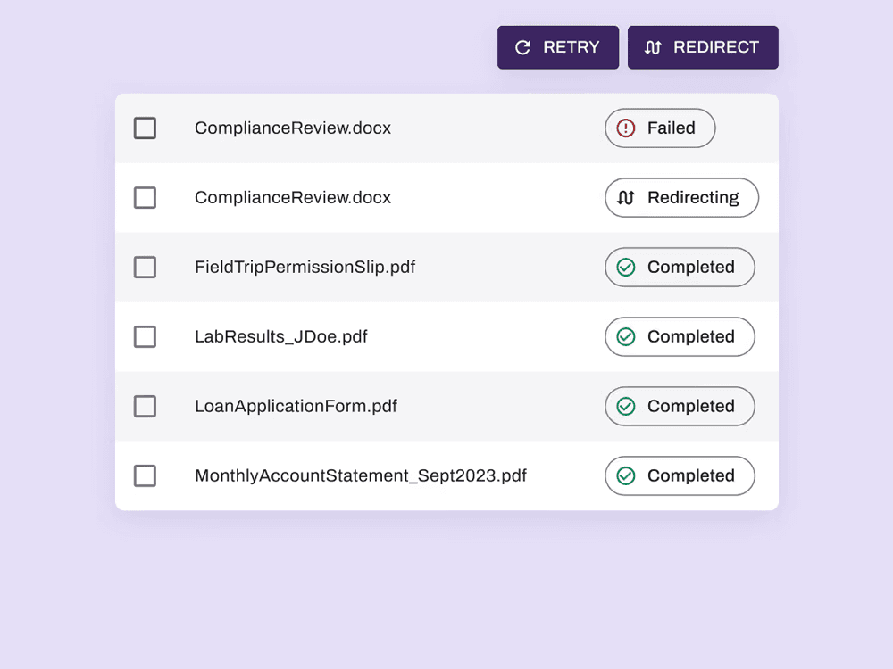Check the FieldTripPermissionSlip.pdf checkbox
Viewport: 893px width, 669px height.
145,267
